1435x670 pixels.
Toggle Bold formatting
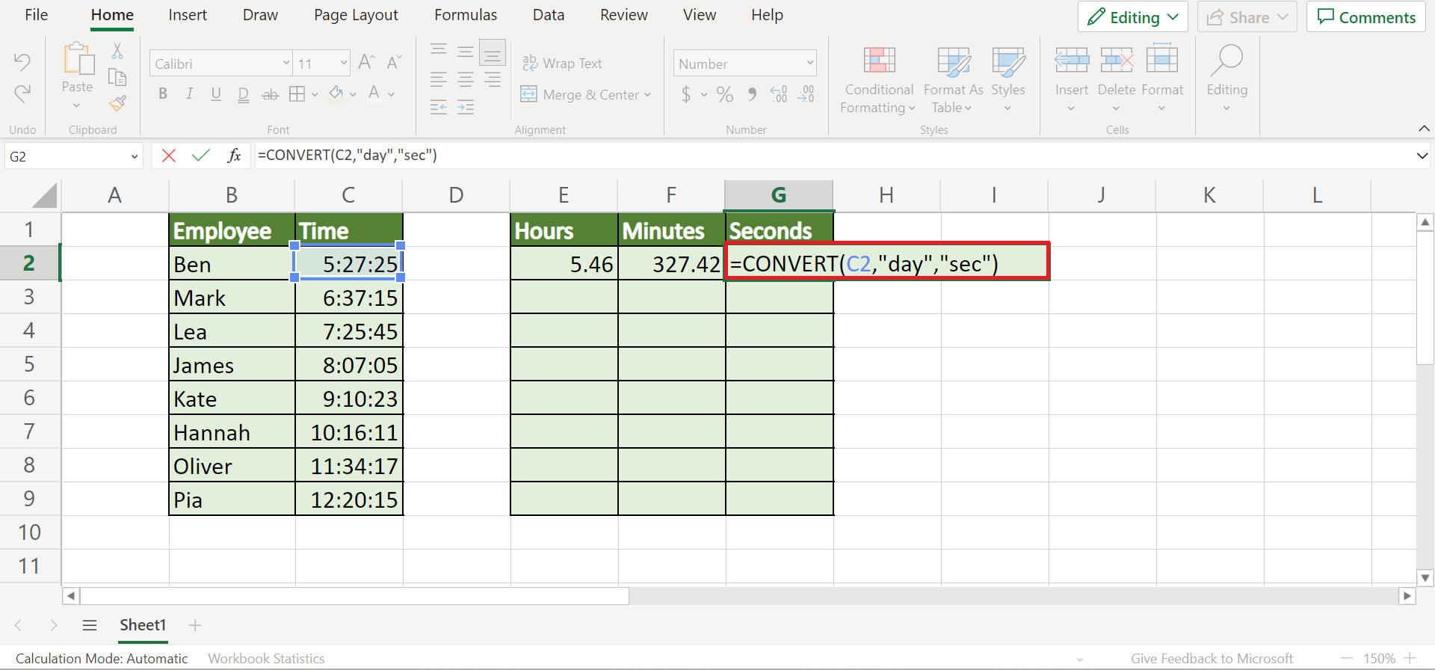click(163, 94)
